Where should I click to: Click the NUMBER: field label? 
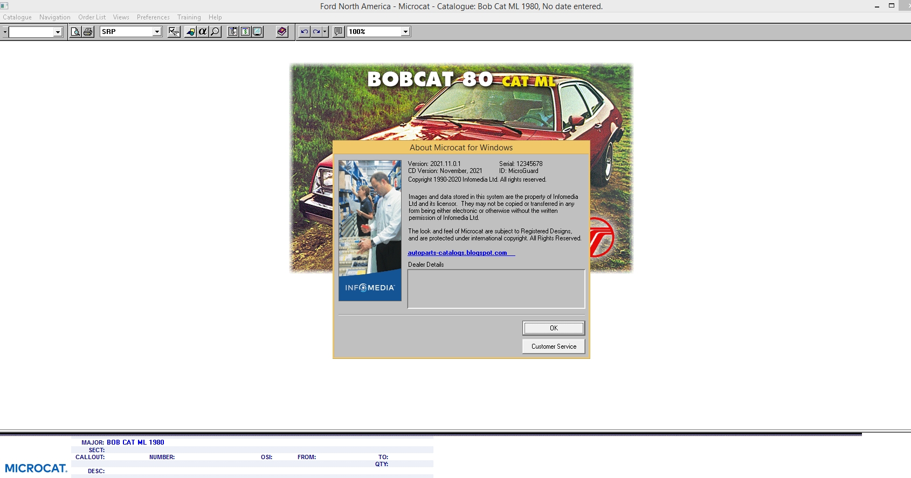tap(162, 457)
